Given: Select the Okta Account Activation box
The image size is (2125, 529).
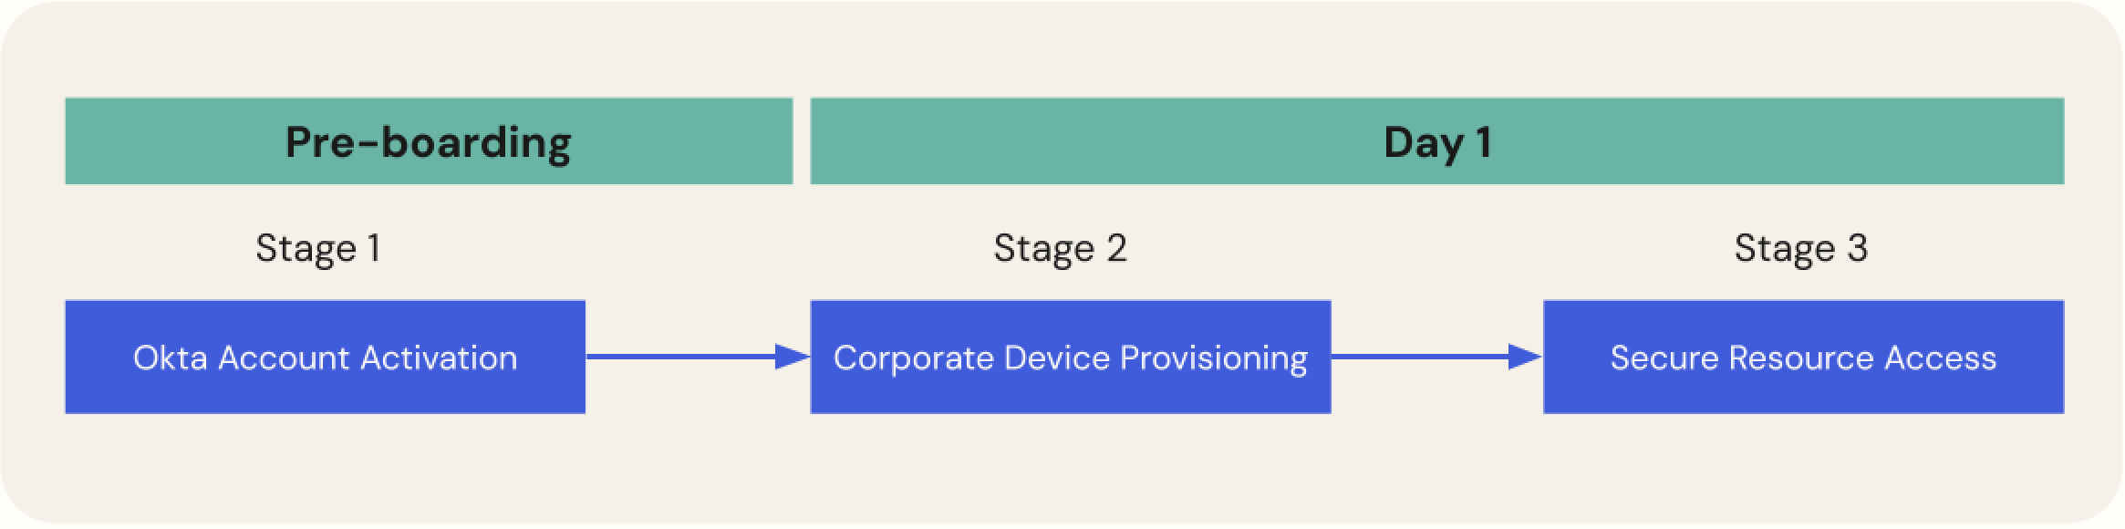Looking at the screenshot, I should [325, 357].
